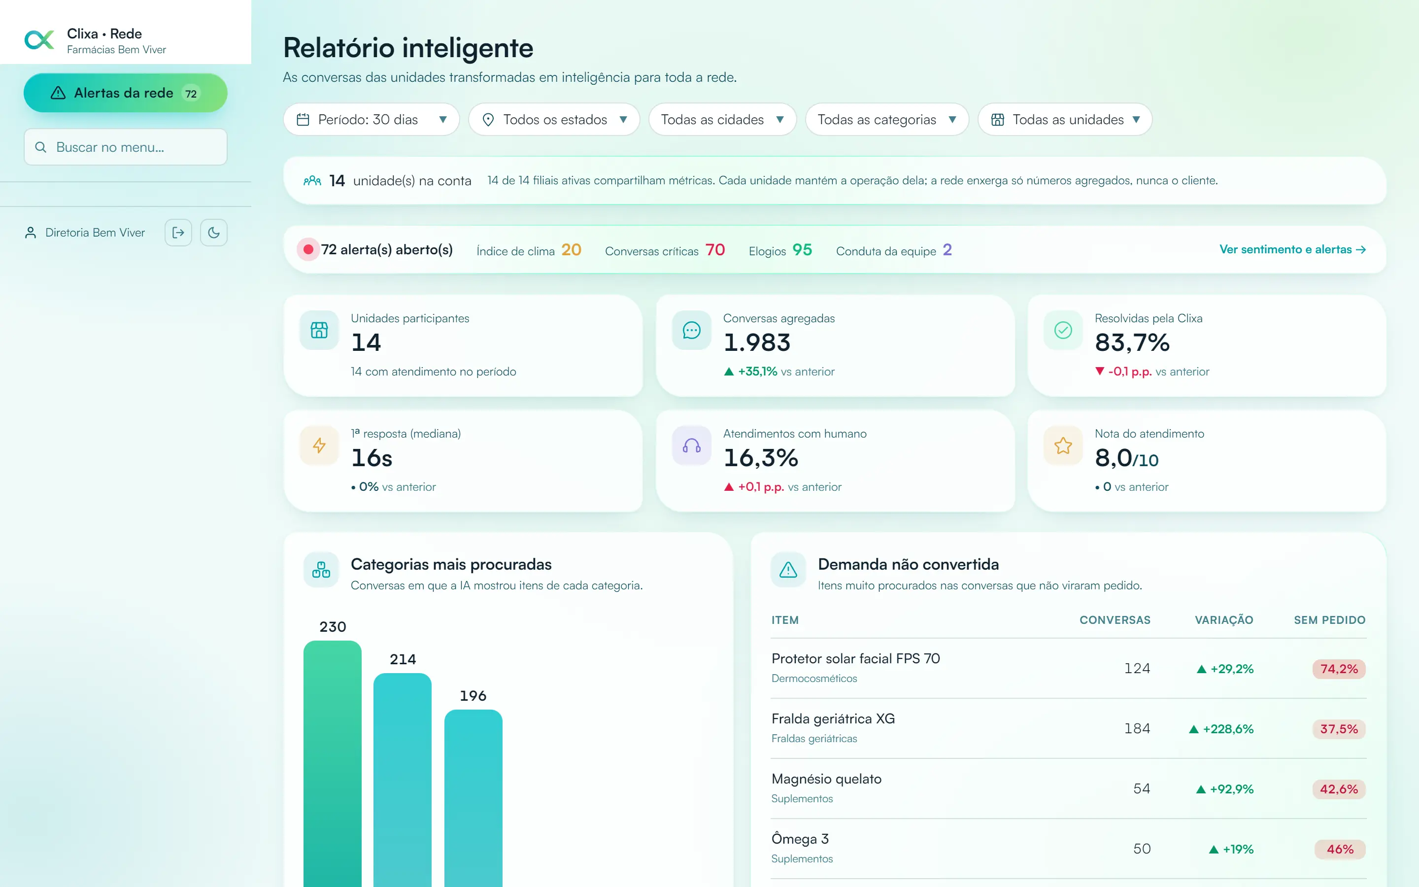This screenshot has width=1419, height=887.
Task: Select the Protetor solar facial FPS 70 row
Action: (x=1068, y=668)
